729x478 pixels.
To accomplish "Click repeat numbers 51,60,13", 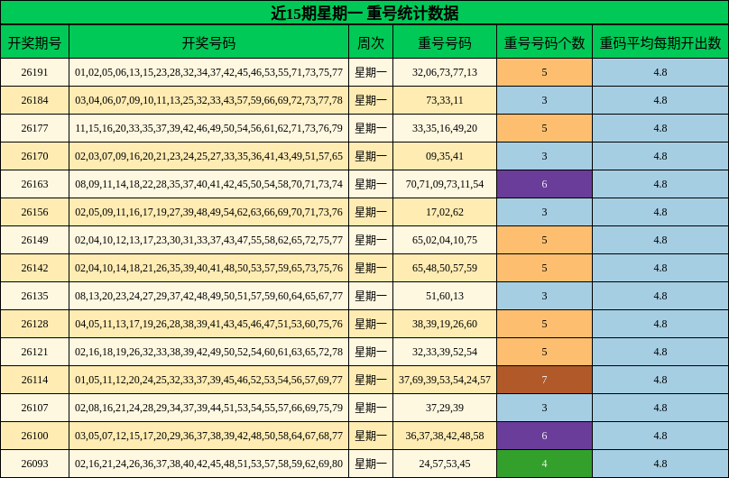I will click(x=445, y=296).
